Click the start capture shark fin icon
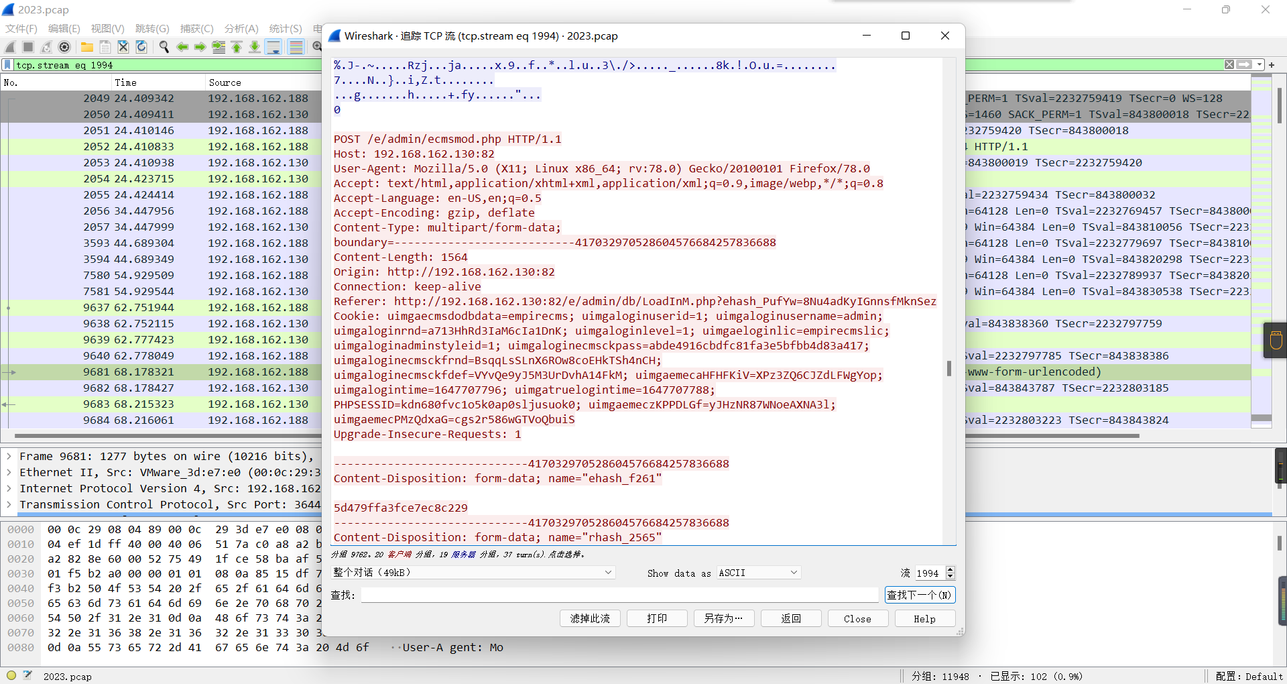 (10, 47)
